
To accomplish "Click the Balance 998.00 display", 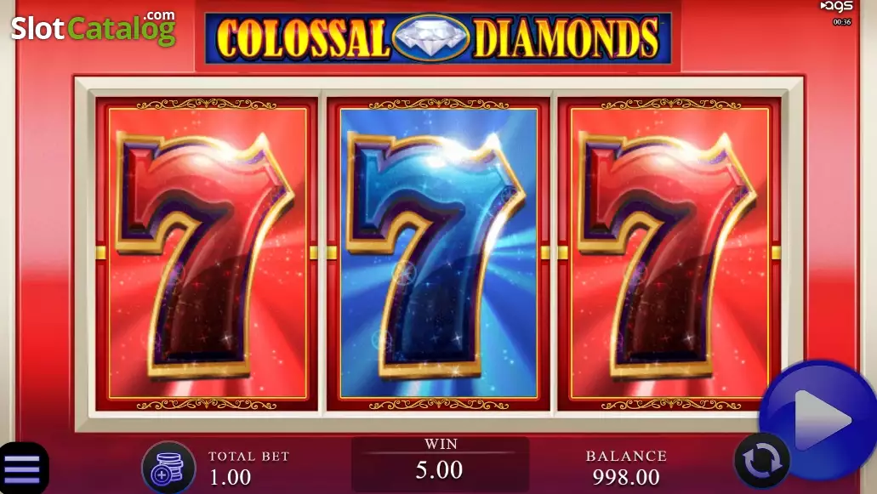I will (x=626, y=477).
